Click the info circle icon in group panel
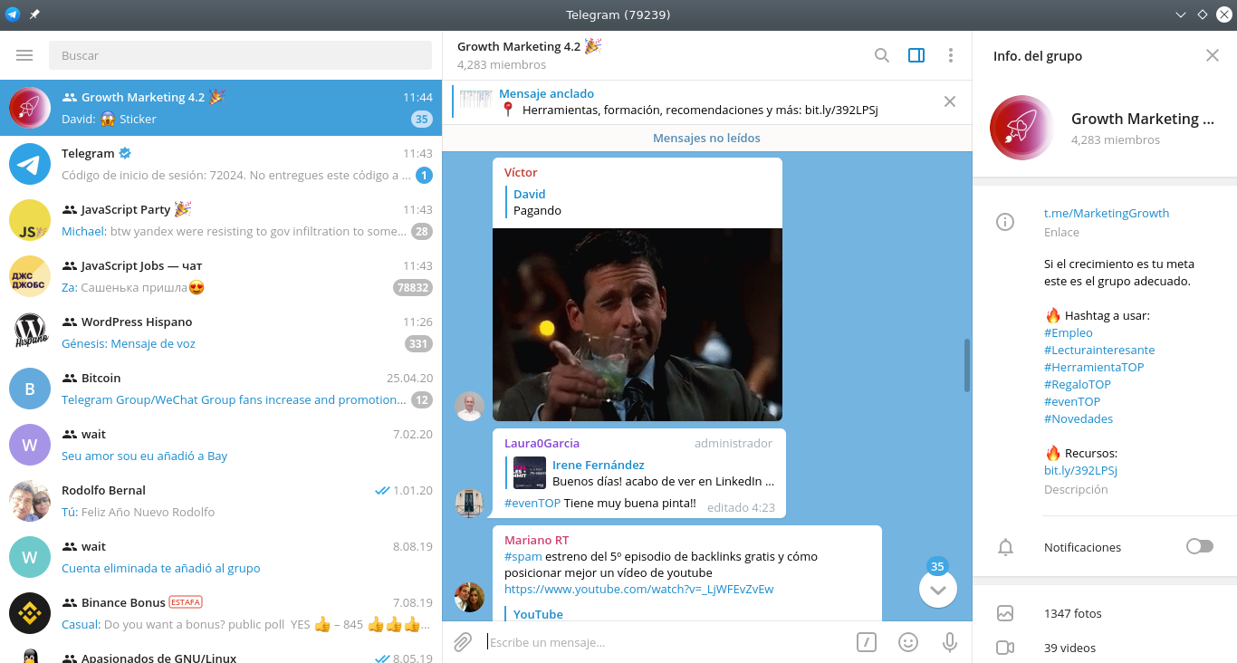This screenshot has width=1237, height=663. click(1005, 222)
